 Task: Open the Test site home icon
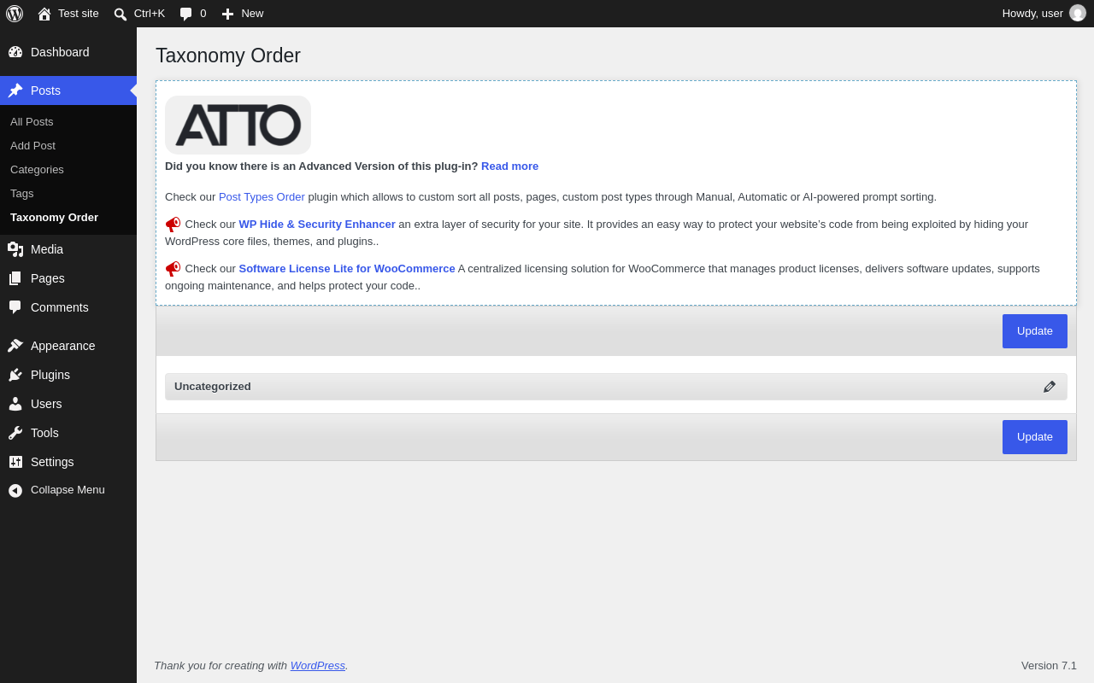[44, 14]
